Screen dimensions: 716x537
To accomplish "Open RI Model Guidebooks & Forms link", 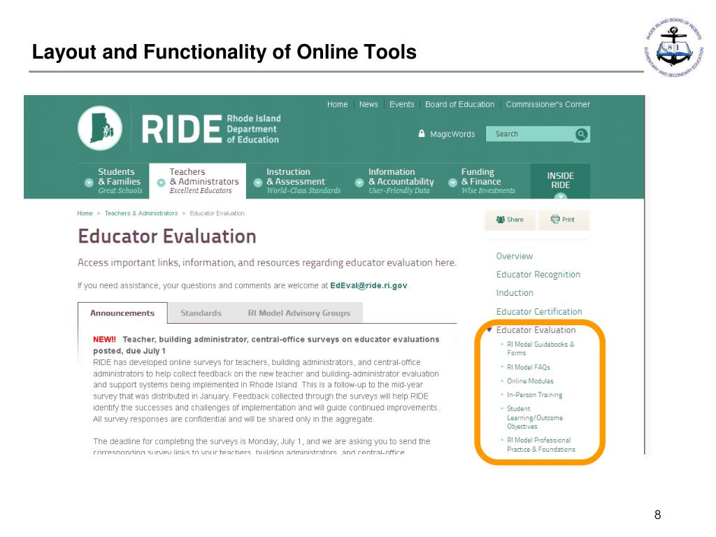I will 540,348.
